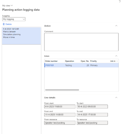Open the Logging dropdown showing My logging
121x134 pixels.
tap(14, 19)
